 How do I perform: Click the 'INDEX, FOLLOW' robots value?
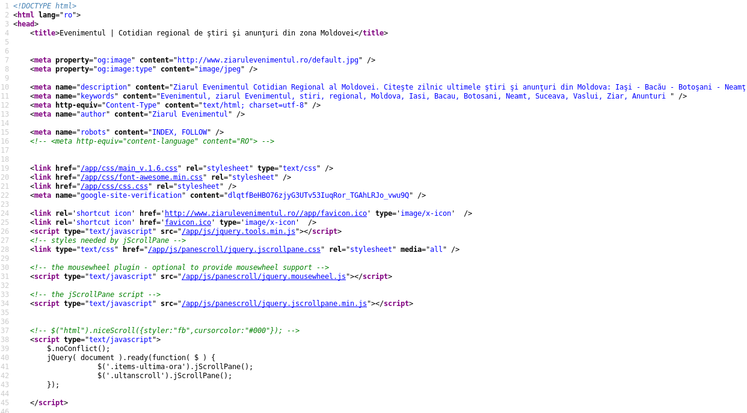tap(179, 132)
